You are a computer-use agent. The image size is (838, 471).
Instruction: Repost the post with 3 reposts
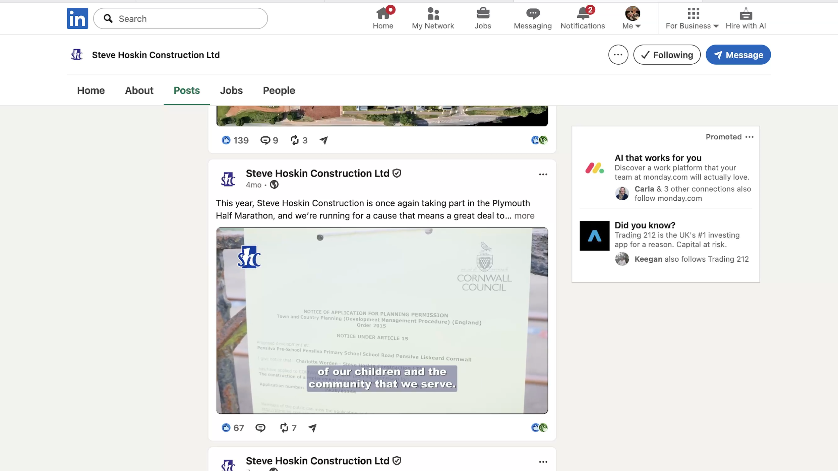[x=299, y=140]
